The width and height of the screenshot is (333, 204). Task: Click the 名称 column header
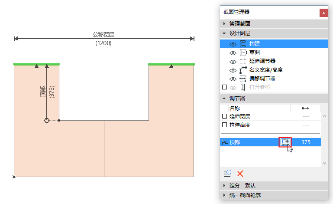click(235, 109)
